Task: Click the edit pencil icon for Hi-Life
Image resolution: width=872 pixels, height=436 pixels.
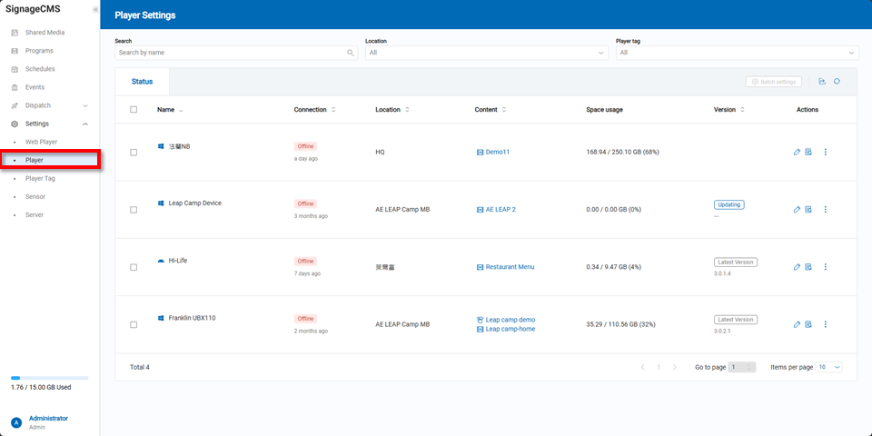Action: click(x=797, y=267)
